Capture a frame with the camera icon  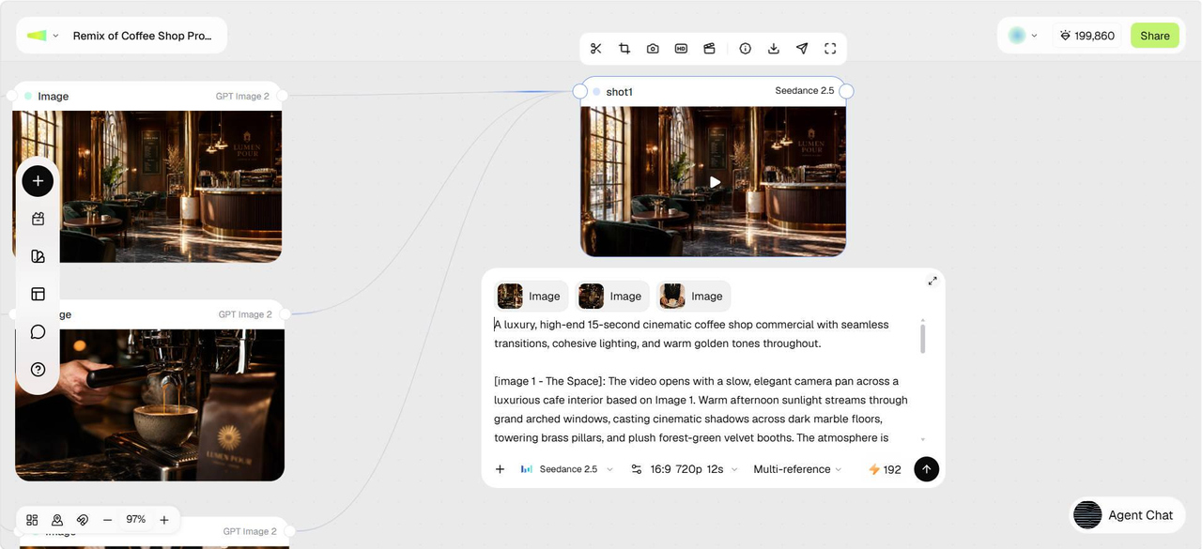click(653, 49)
